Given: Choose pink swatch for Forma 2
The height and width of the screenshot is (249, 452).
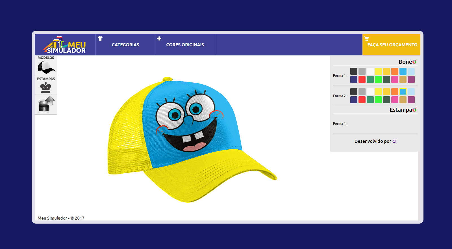Looking at the screenshot, I should pos(395,100).
